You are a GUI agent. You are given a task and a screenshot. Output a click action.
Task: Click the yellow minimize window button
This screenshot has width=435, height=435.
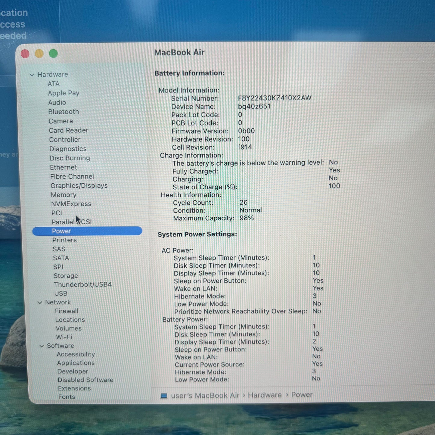tap(39, 54)
